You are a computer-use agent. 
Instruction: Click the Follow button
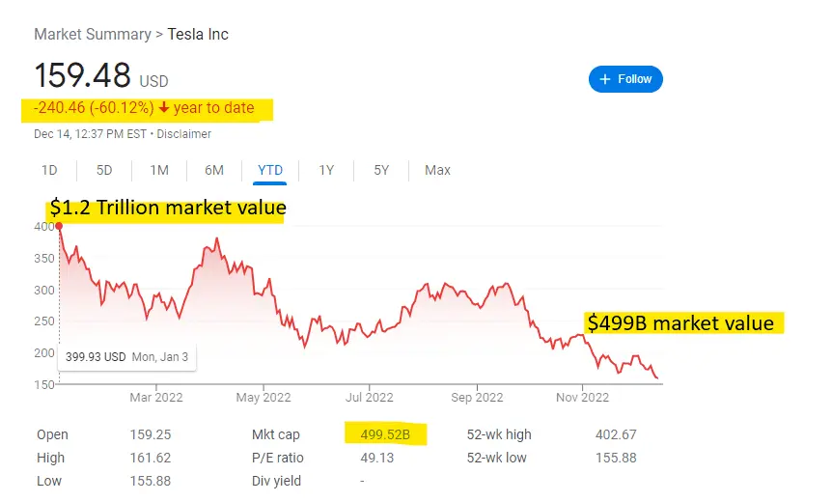click(625, 79)
